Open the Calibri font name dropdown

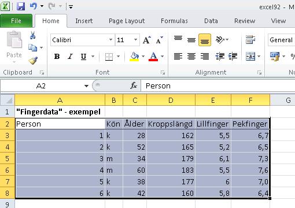pyautogui.click(x=110, y=40)
